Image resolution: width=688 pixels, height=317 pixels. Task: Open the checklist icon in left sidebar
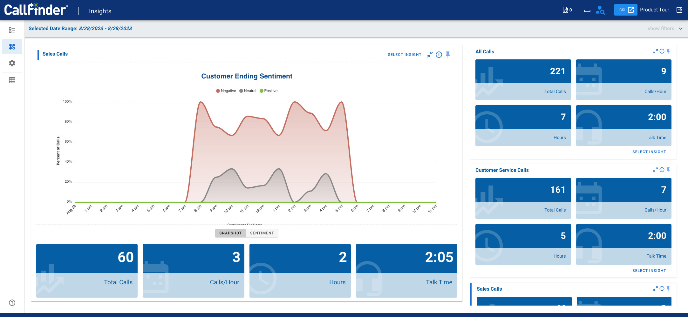coord(12,30)
